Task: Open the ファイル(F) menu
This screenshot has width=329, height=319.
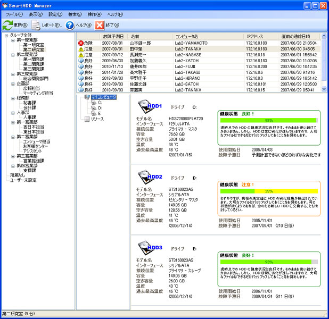Action: (x=14, y=14)
